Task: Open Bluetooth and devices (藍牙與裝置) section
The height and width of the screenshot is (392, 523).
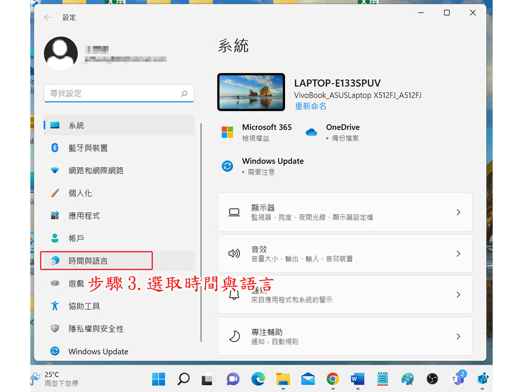Action: (88, 148)
